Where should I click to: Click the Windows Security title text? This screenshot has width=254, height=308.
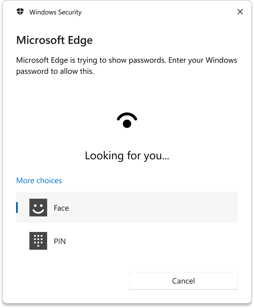(x=55, y=12)
